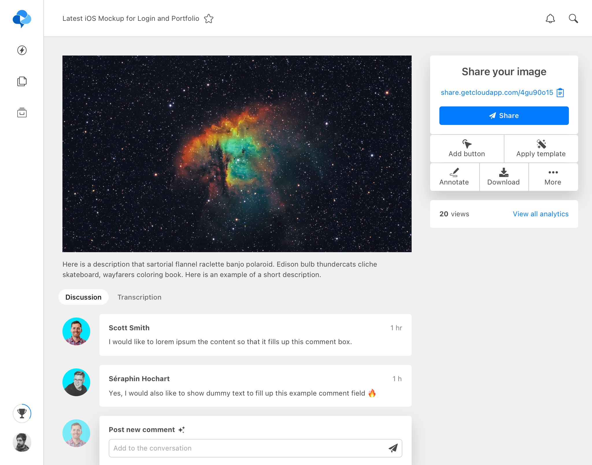Image resolution: width=592 pixels, height=465 pixels.
Task: Open the archive box sidebar icon
Action: (x=22, y=112)
